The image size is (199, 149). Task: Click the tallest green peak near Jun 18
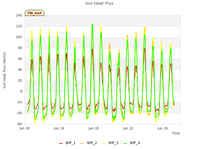click(92, 24)
